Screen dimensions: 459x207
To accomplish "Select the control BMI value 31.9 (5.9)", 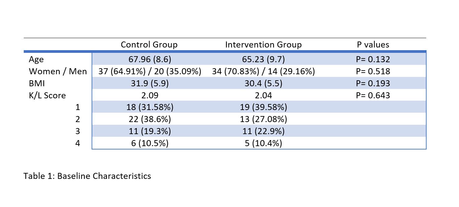I will coord(149,84).
